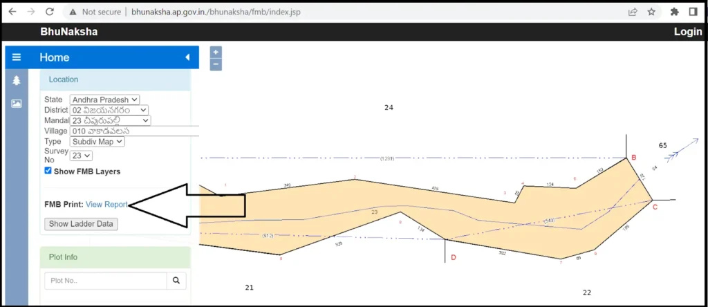Zoom out of the map with minus

click(x=216, y=64)
